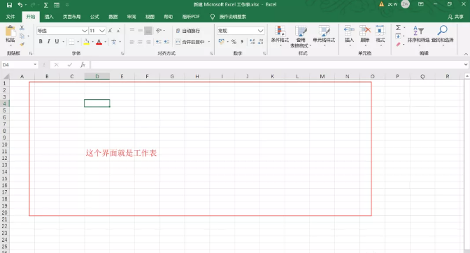Screen dimensions: 470x253
Task: Align text to bottom
Action: pos(148,30)
